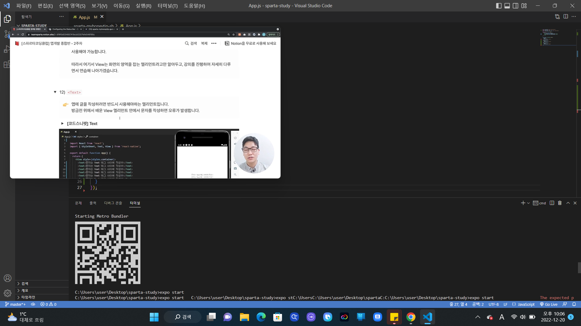Expand the 검색 sidebar section
This screenshot has width=581, height=326.
click(42, 283)
